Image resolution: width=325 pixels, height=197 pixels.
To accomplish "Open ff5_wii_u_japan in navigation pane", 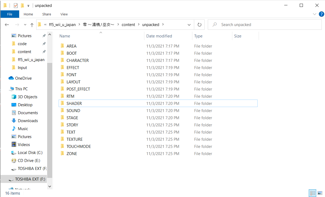I will click(x=31, y=59).
